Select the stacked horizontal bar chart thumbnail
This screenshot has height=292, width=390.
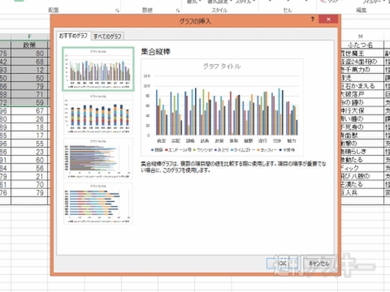click(98, 204)
